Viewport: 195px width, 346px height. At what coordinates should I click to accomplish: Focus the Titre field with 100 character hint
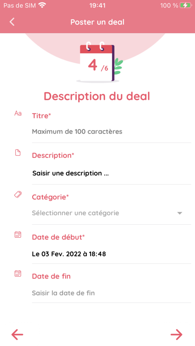click(x=111, y=132)
